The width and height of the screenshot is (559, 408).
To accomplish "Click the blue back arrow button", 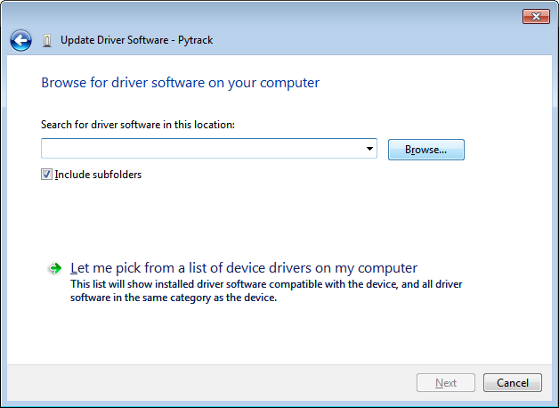I will 21,40.
